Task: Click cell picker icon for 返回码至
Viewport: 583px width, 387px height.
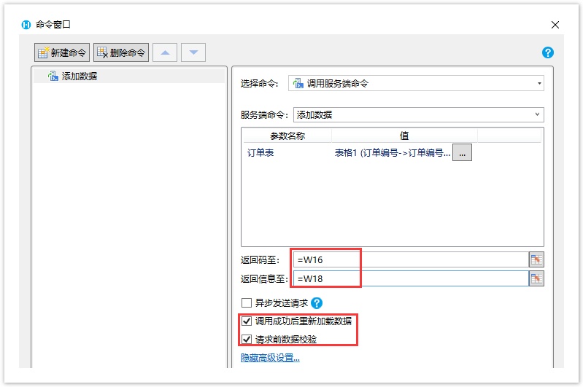Action: 536,259
